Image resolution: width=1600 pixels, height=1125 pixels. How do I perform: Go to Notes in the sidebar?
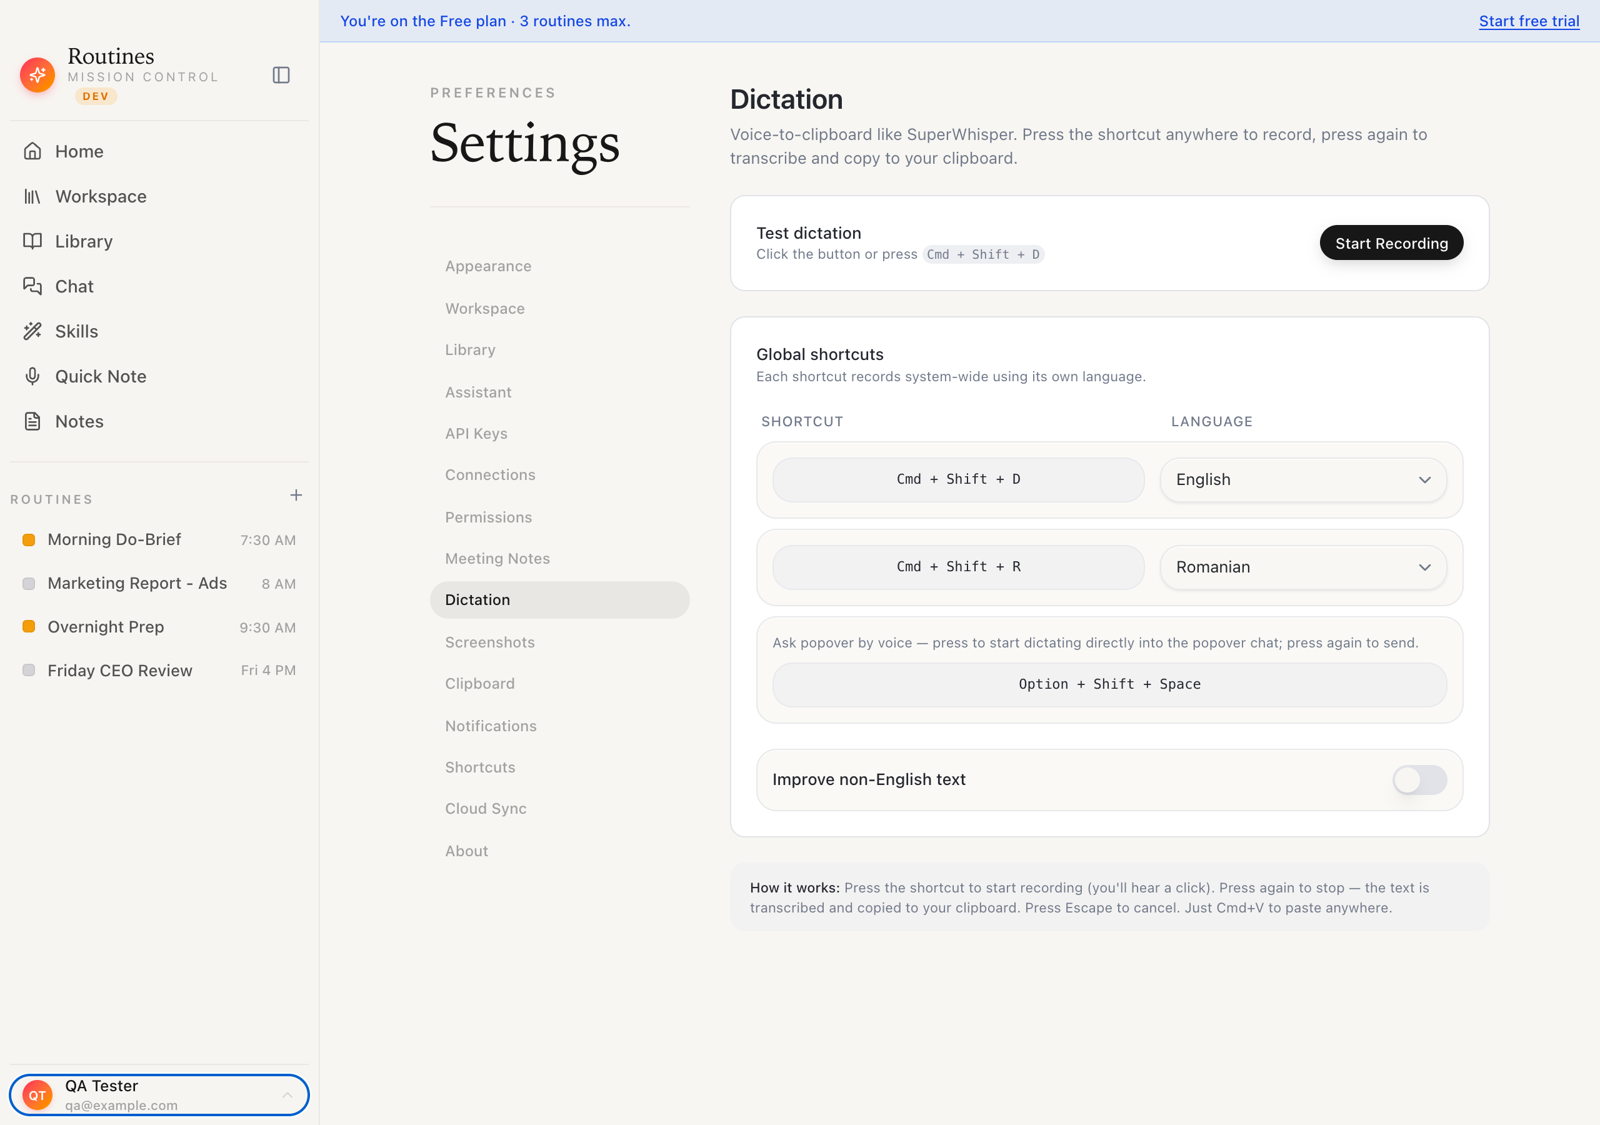pos(159,421)
